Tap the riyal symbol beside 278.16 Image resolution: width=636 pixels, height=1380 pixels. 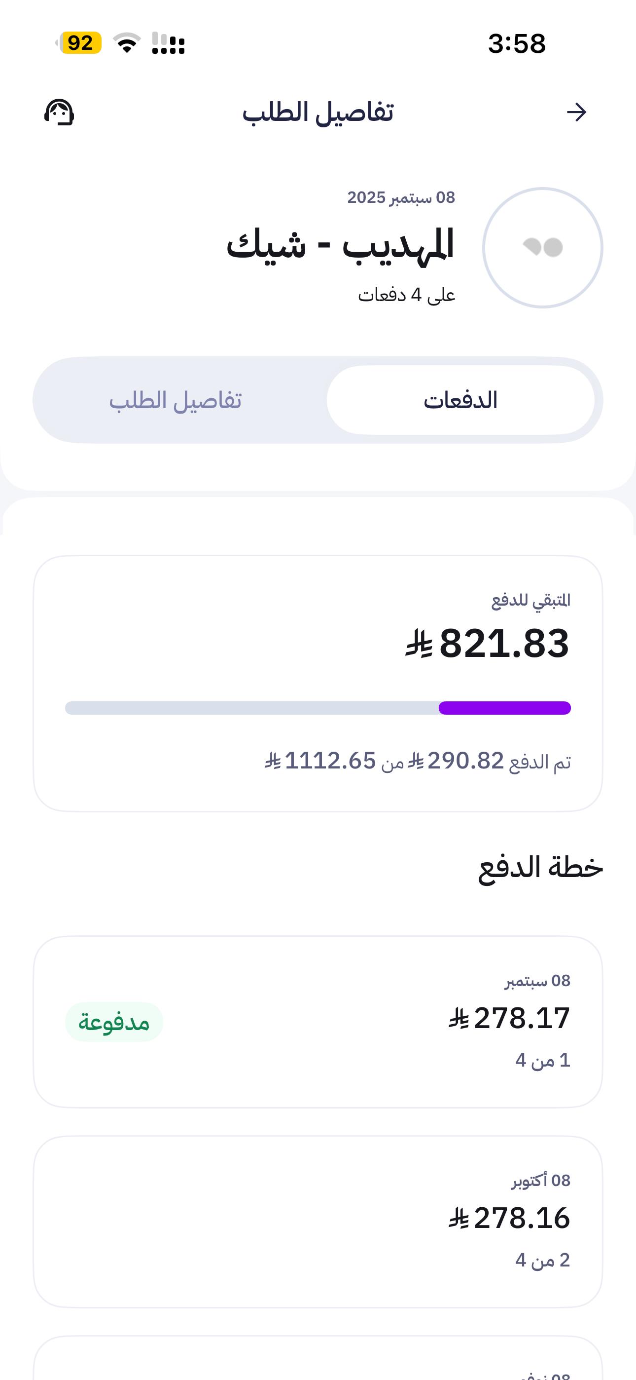[459, 1218]
